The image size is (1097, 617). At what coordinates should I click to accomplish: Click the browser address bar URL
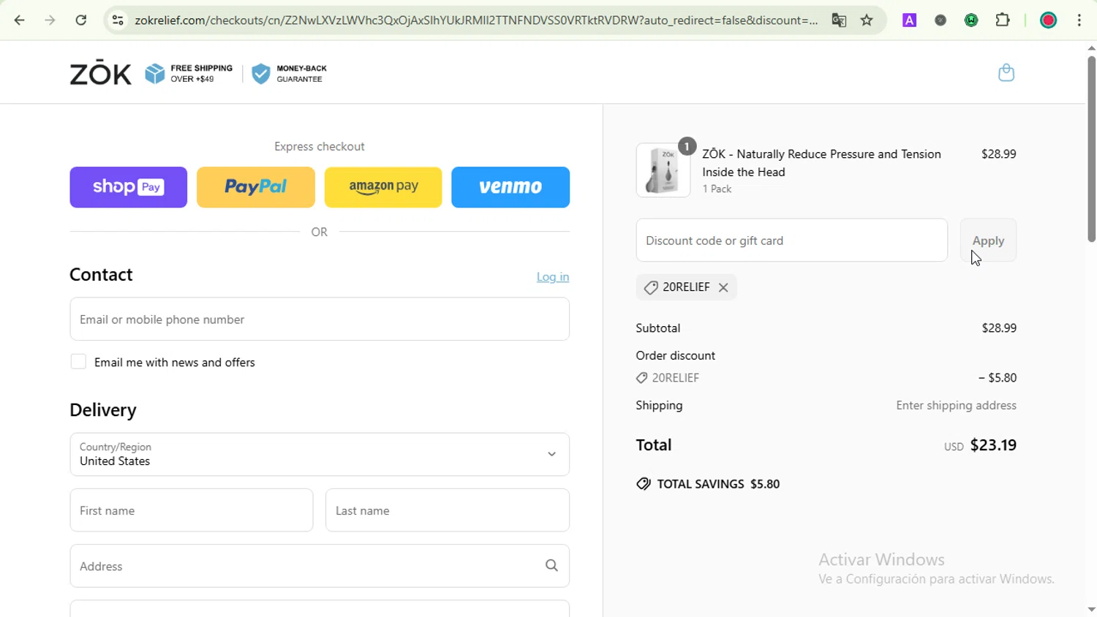[476, 20]
